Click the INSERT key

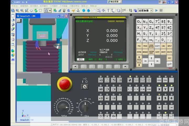(x=163, y=52)
